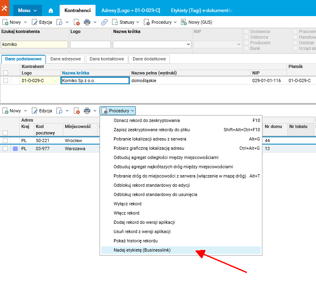Click the printer icon in the address toolbar
Screen dimensions: 316x285
tap(87, 111)
